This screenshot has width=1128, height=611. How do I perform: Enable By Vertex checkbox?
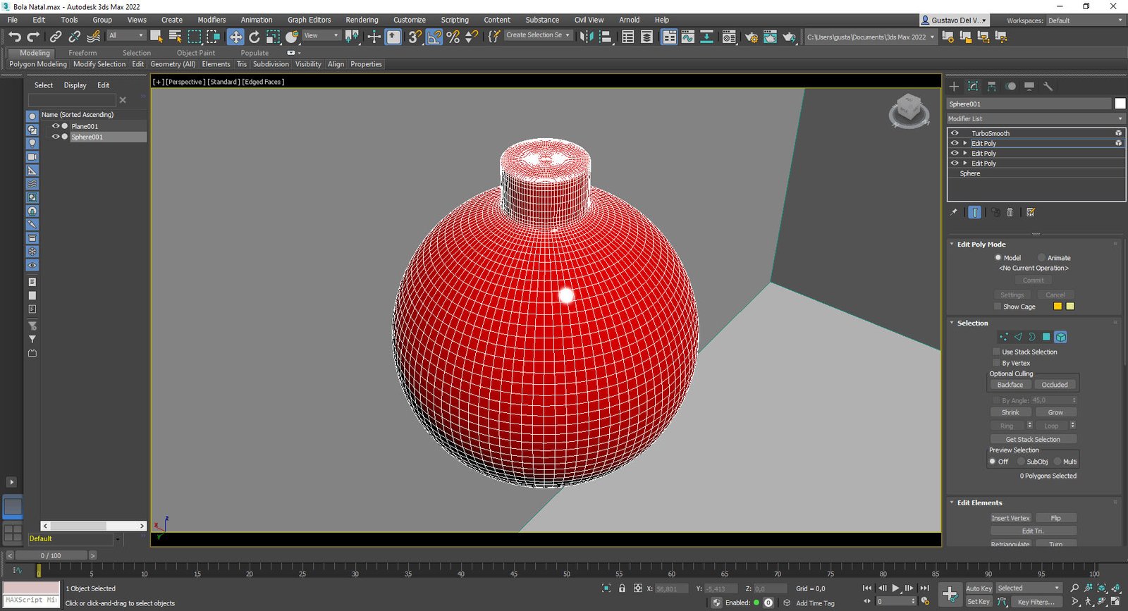tap(997, 363)
